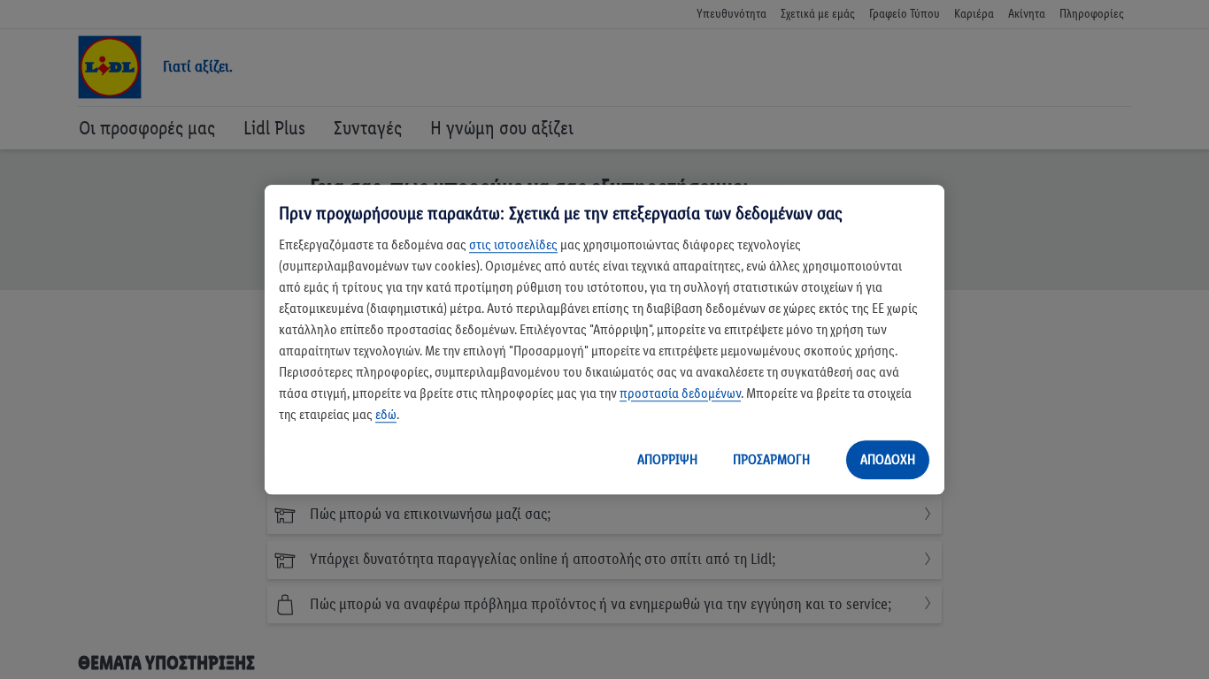This screenshot has height=679, width=1209.
Task: Open the product problem and warranty question
Action: [604, 605]
